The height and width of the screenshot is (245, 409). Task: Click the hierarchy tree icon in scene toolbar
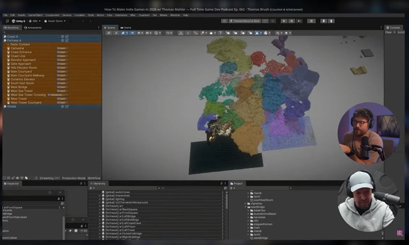coord(180,33)
